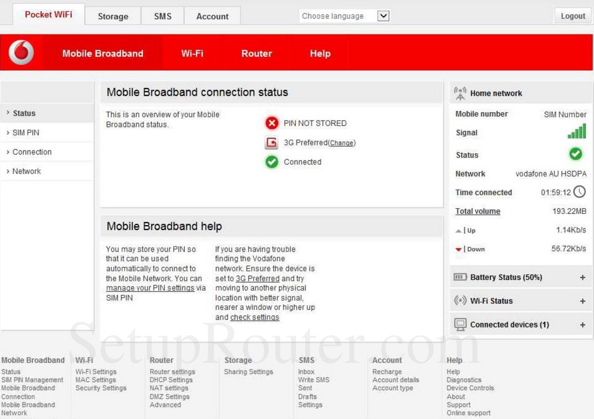
Task: Click the Battery Status icon
Action: (x=460, y=276)
